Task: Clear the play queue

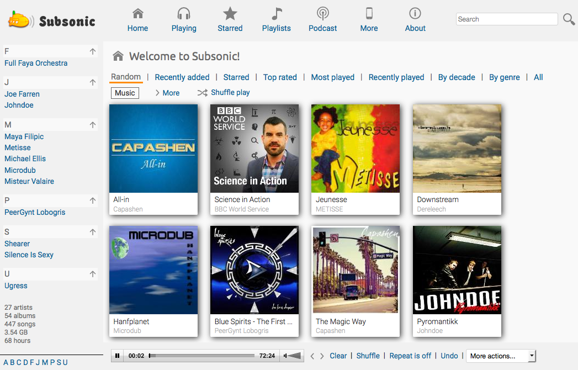Action: tap(338, 356)
